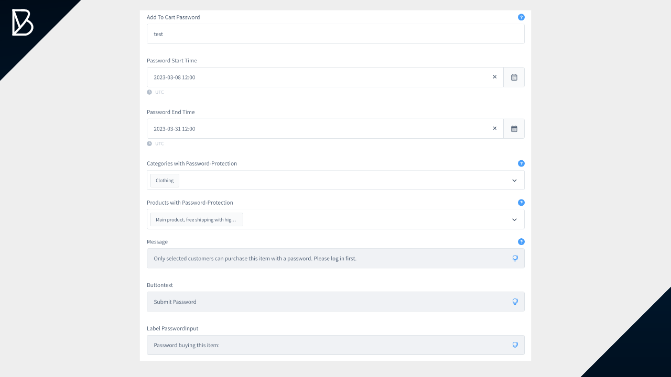Click the Add To Cart Password input
Screen dimensions: 671x377
(335, 34)
